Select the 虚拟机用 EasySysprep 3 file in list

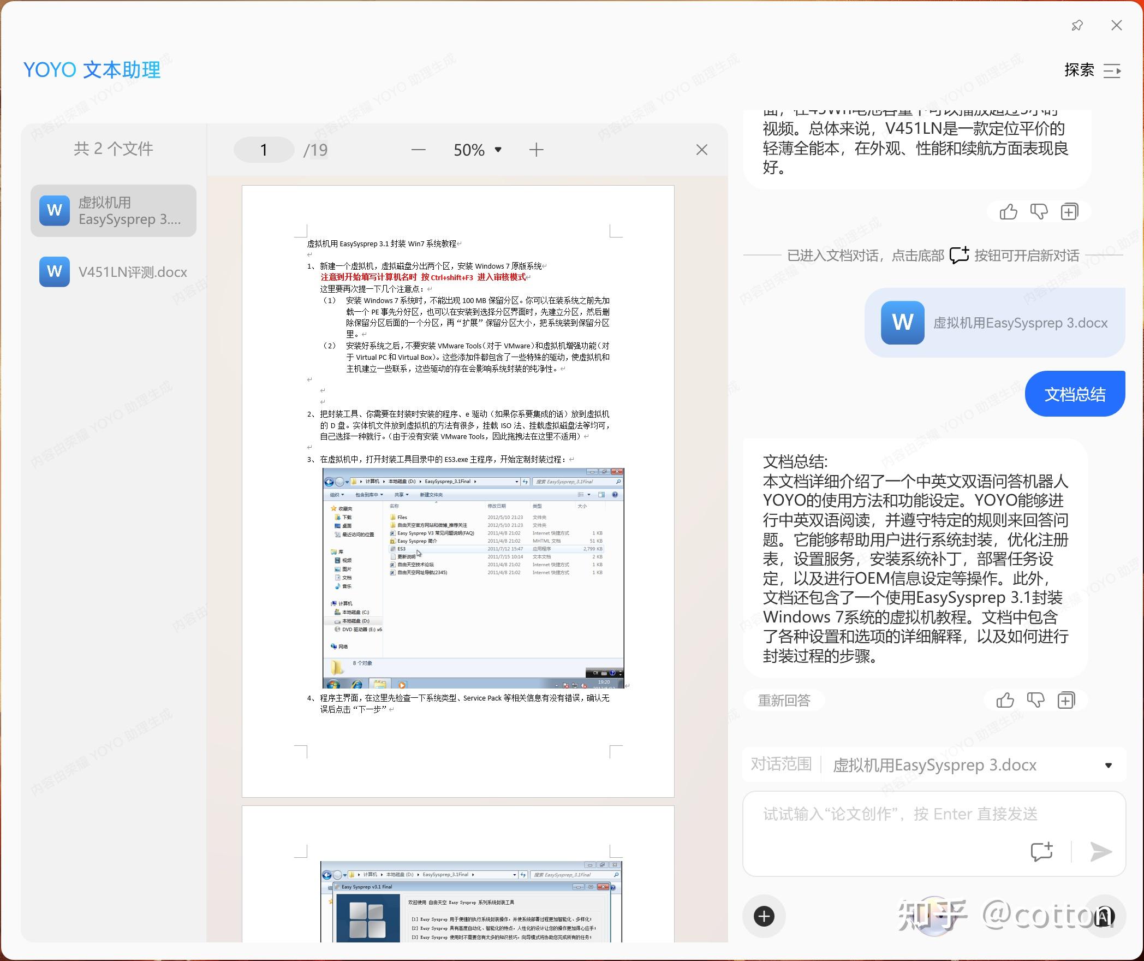114,211
